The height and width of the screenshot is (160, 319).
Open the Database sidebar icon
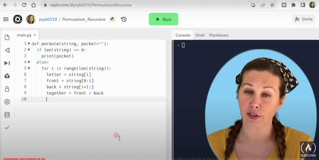point(7,115)
